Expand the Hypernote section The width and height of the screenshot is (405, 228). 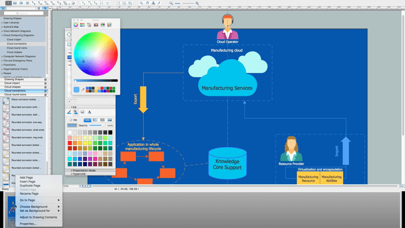click(x=72, y=174)
